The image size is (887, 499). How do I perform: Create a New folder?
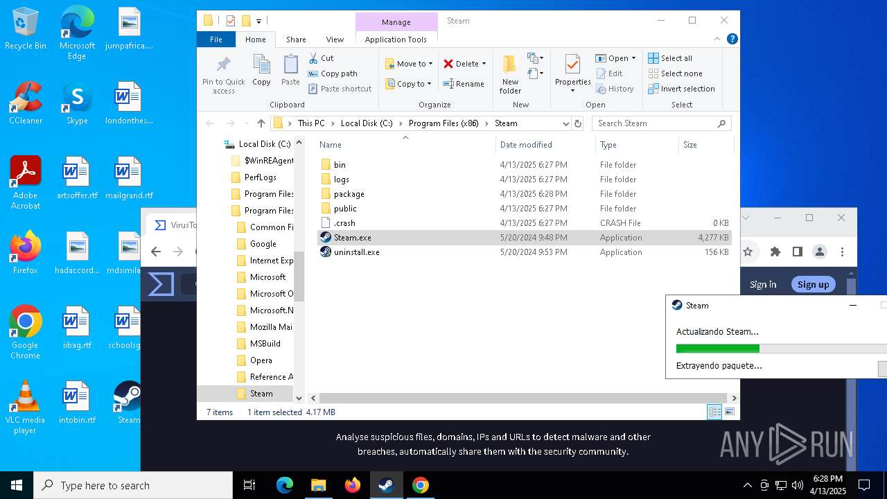510,75
